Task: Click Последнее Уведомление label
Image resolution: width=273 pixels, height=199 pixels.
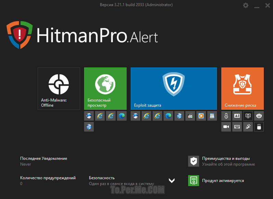Action: click(x=44, y=158)
